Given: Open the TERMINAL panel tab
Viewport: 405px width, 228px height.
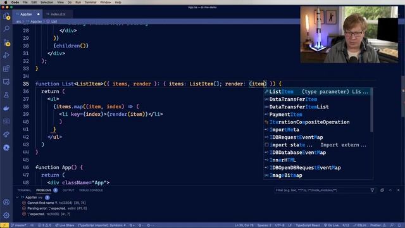Looking at the screenshot, I should 24,190.
